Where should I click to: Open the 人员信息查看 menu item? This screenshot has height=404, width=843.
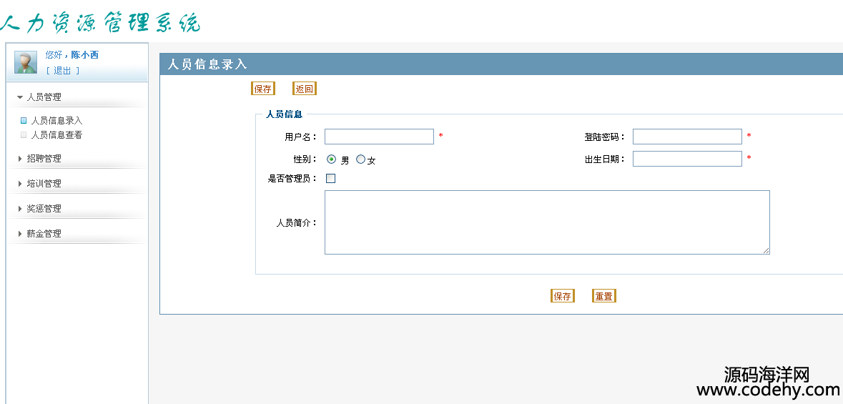pos(56,135)
